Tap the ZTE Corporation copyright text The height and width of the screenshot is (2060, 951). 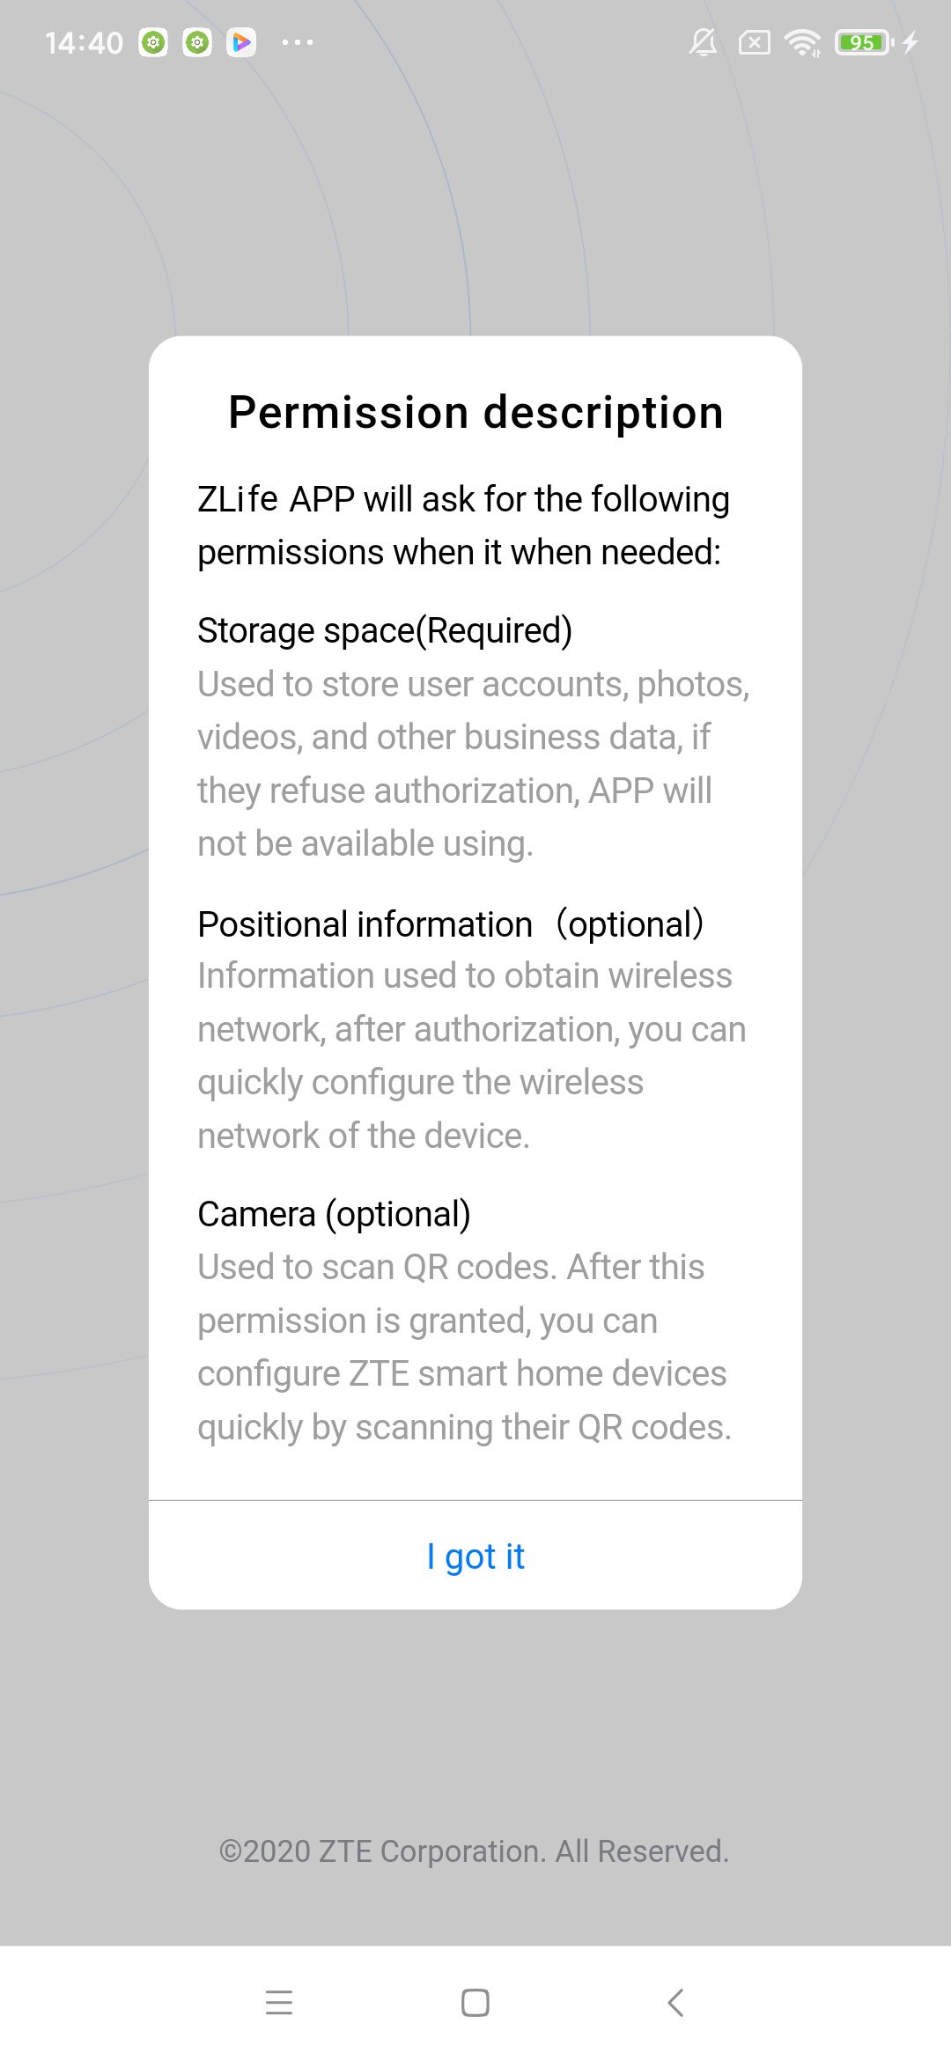pos(475,1851)
